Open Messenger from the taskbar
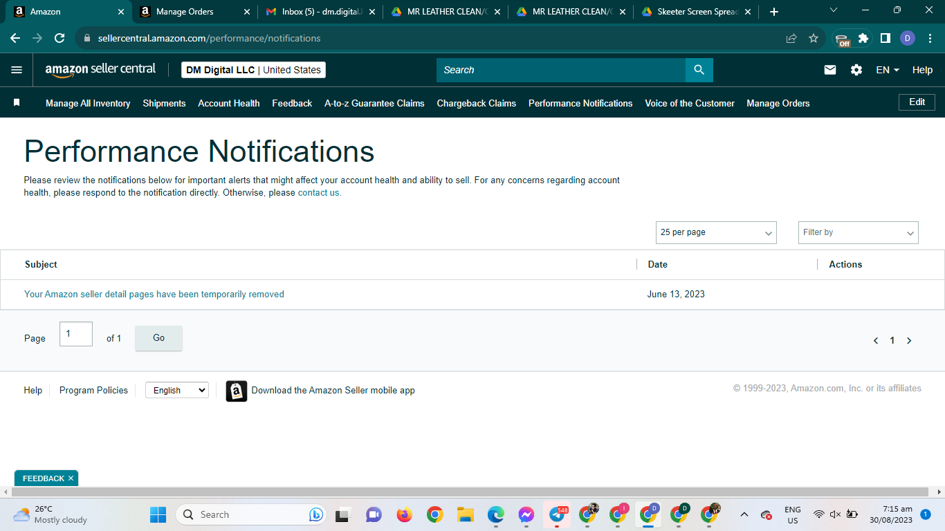 (x=526, y=514)
